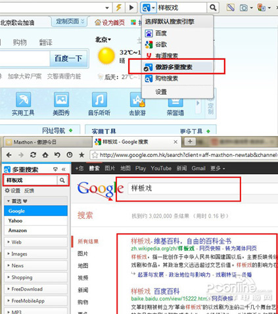
Task: Expand the FreeMobileApp group in sidebar
Action: 35,301
